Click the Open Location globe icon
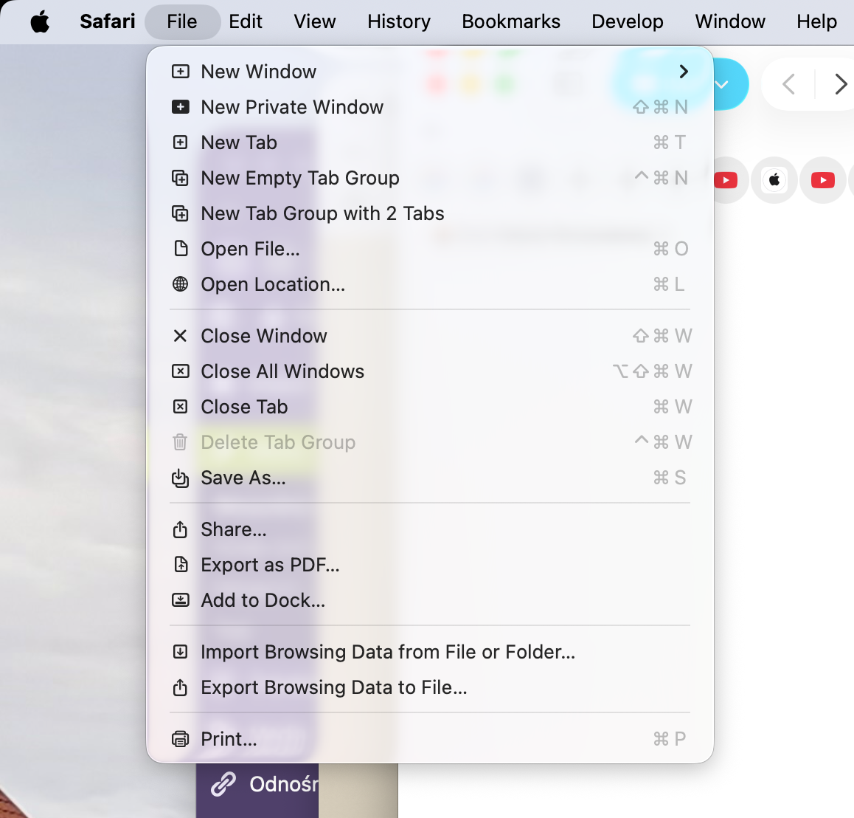The image size is (854, 818). [180, 284]
